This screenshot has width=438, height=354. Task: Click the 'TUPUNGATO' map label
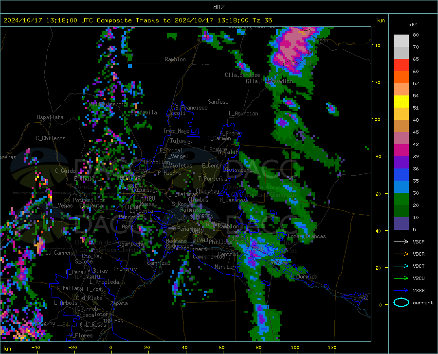click(x=87, y=277)
